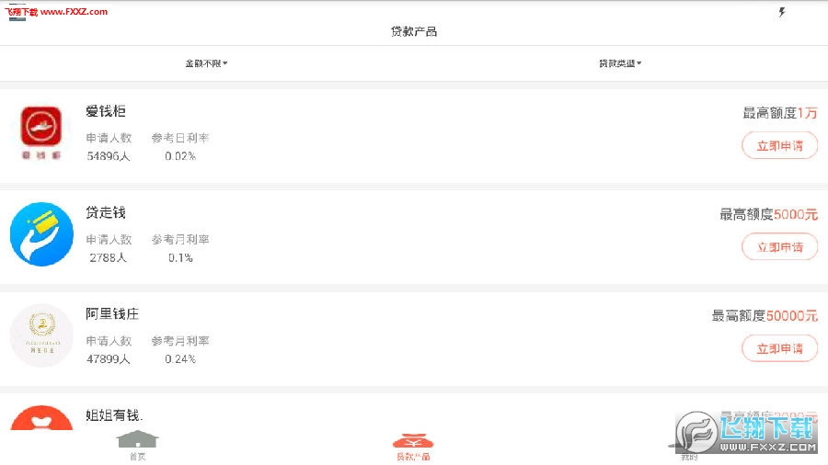
Task: Click the 姐姐有钱 orange icon
Action: (41, 417)
